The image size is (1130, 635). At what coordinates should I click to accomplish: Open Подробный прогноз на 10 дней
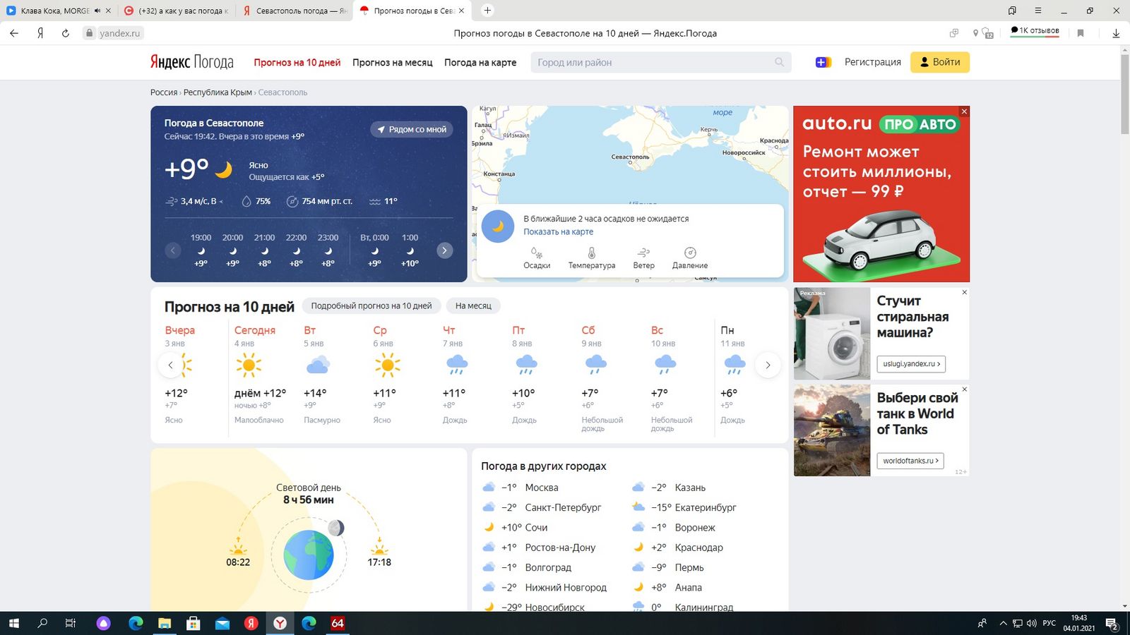coord(371,306)
